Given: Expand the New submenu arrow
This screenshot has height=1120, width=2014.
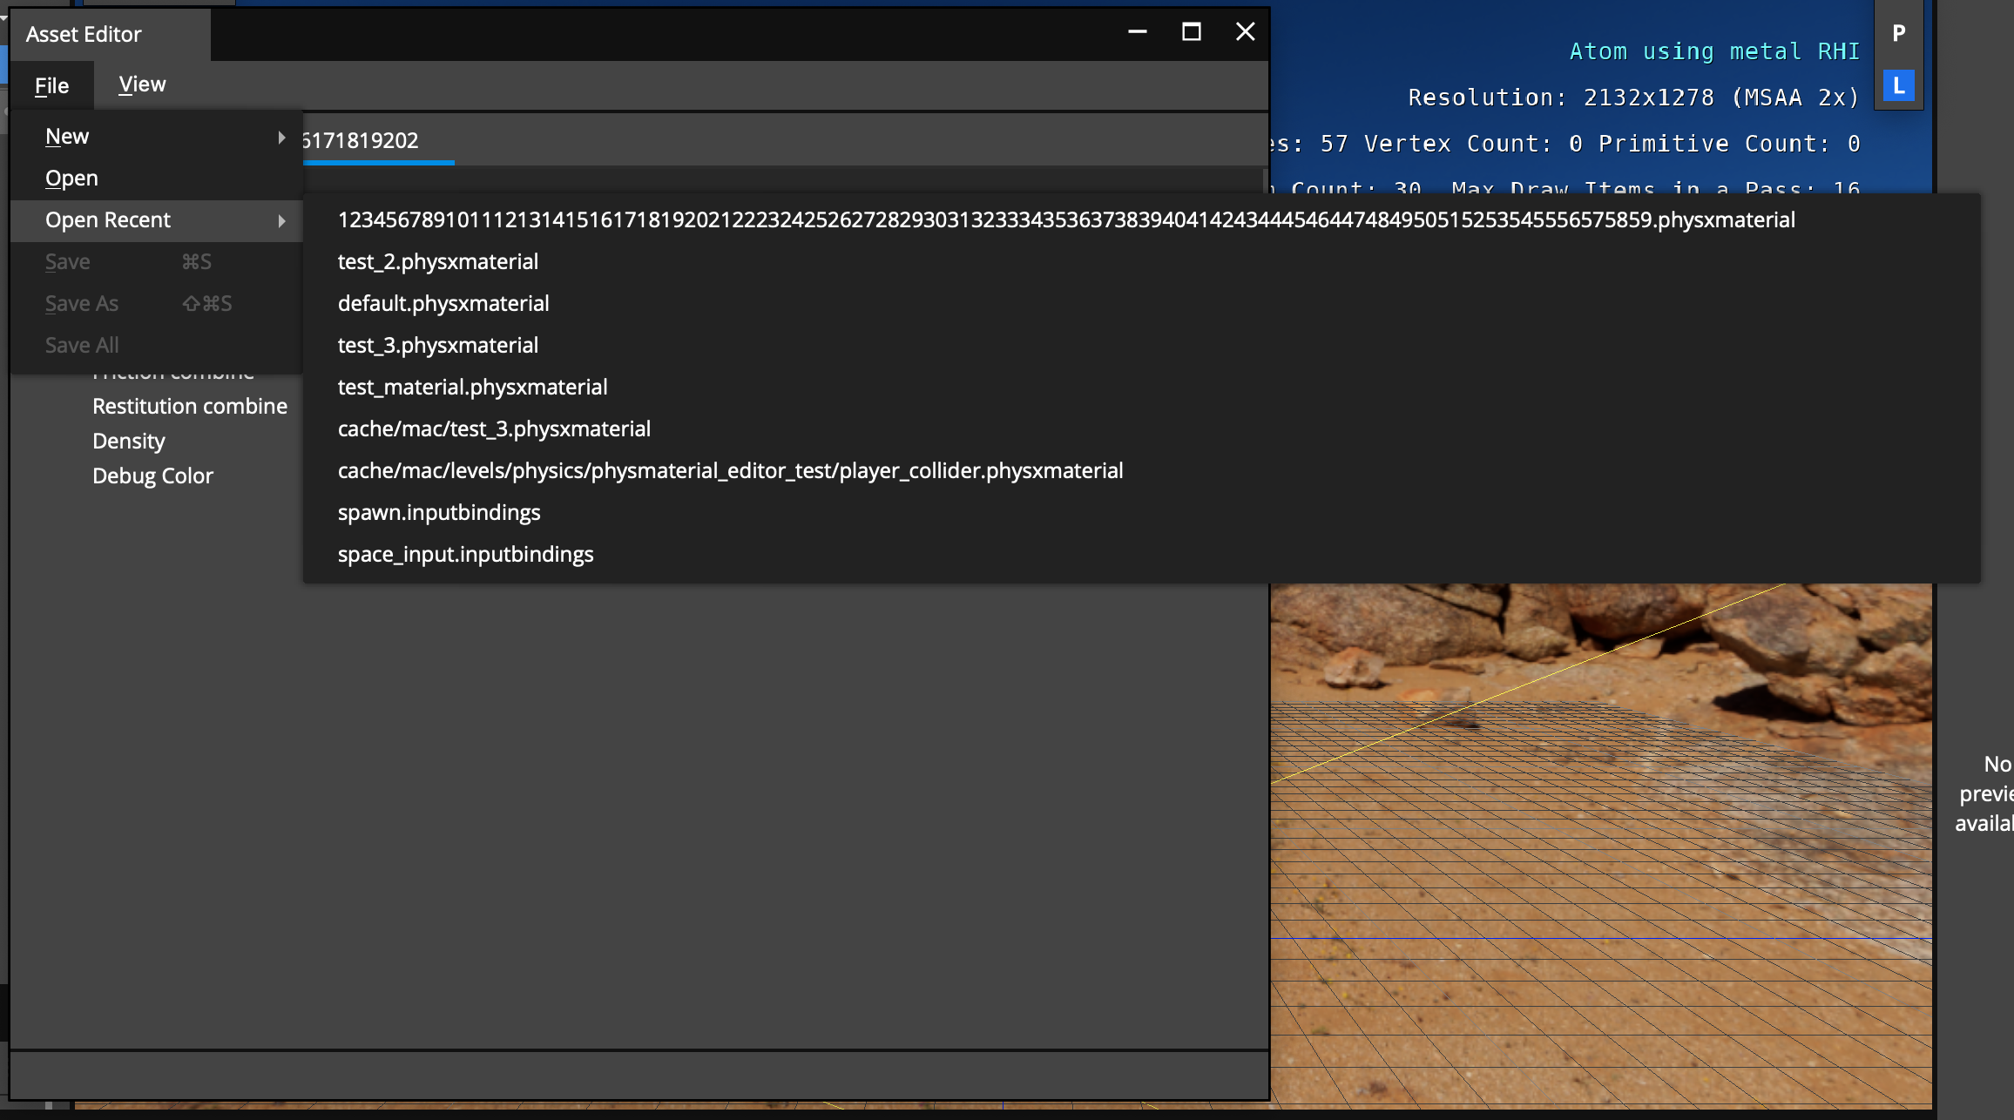Looking at the screenshot, I should click(280, 136).
